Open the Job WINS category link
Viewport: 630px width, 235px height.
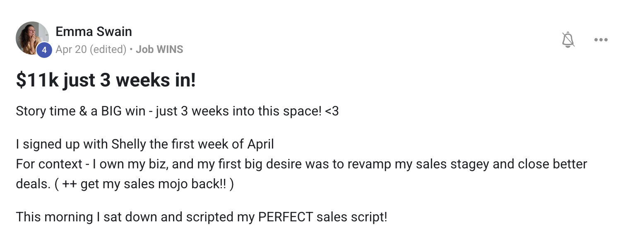tap(159, 49)
